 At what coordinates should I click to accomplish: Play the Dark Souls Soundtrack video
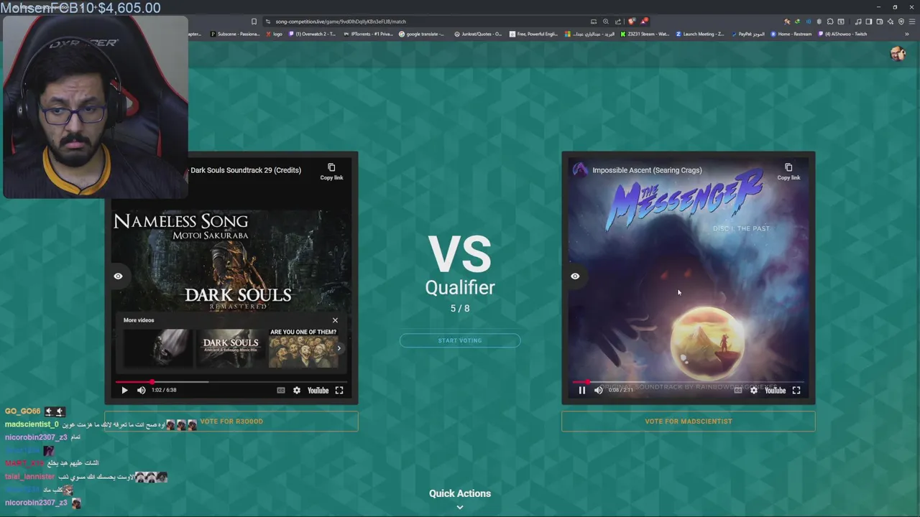(124, 390)
